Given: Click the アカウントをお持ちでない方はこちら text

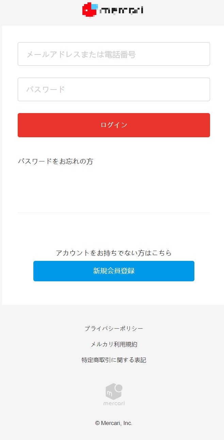Looking at the screenshot, I should click(x=114, y=253).
